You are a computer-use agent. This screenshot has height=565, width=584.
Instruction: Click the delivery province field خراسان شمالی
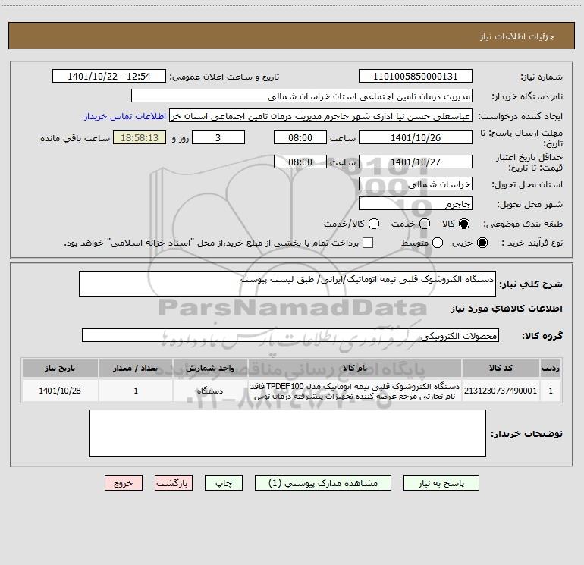pyautogui.click(x=416, y=184)
